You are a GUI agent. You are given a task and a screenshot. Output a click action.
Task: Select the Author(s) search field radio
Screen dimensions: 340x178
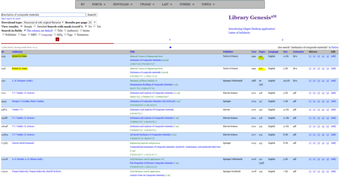pyautogui.click(x=65, y=31)
